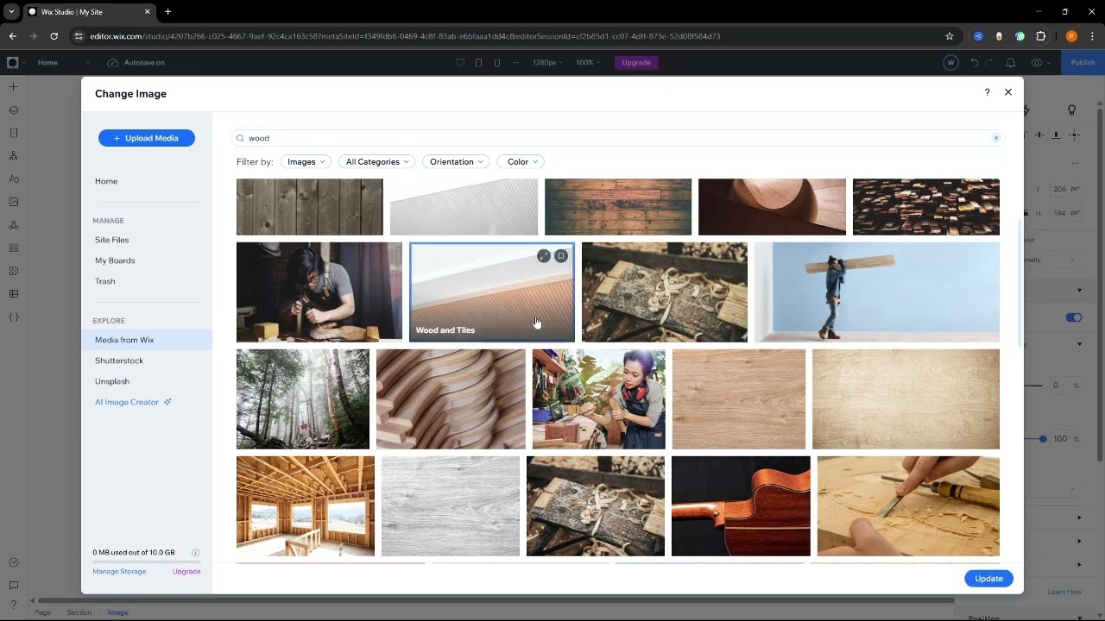This screenshot has width=1105, height=621.
Task: Click the wood search input field
Action: point(617,138)
